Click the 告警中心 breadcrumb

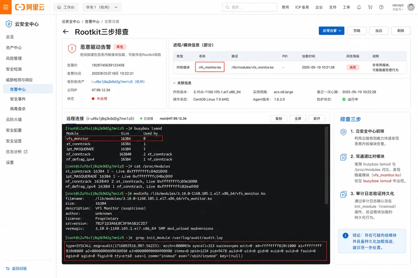click(92, 21)
